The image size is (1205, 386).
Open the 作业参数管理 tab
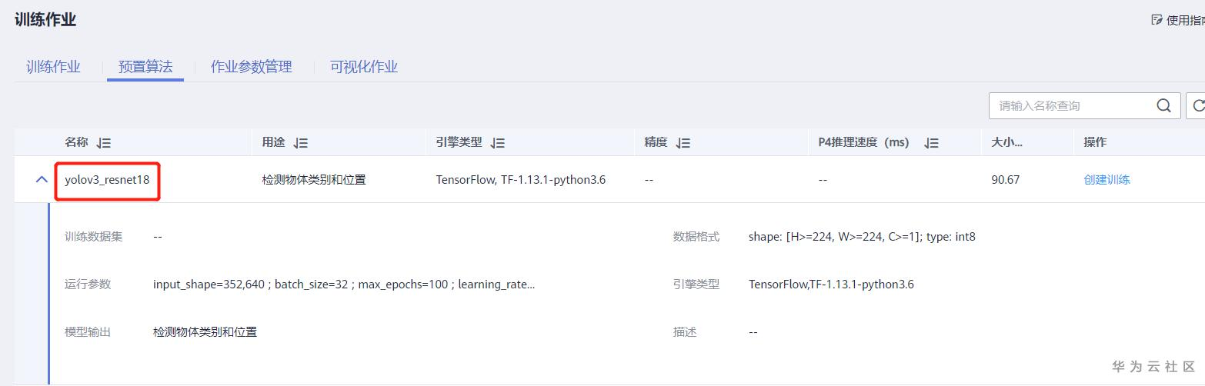[252, 67]
